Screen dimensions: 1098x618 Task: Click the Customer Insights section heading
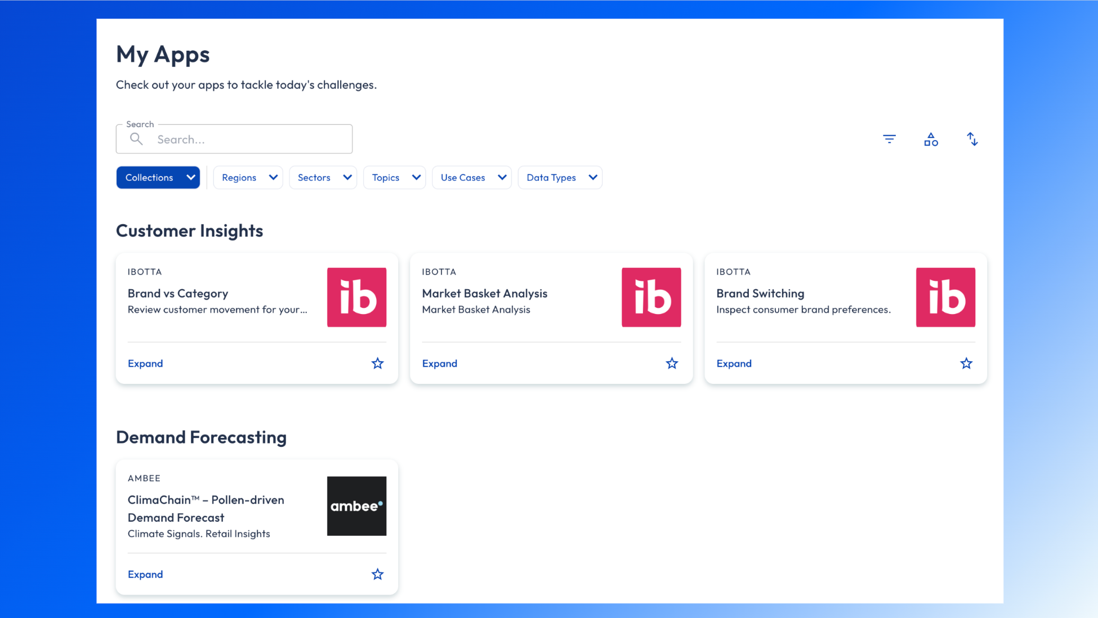[x=190, y=231]
